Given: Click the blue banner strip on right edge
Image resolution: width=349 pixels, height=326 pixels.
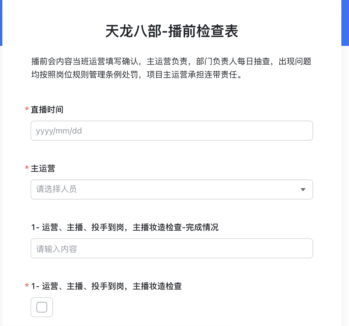Looking at the screenshot, I should tap(345, 23).
